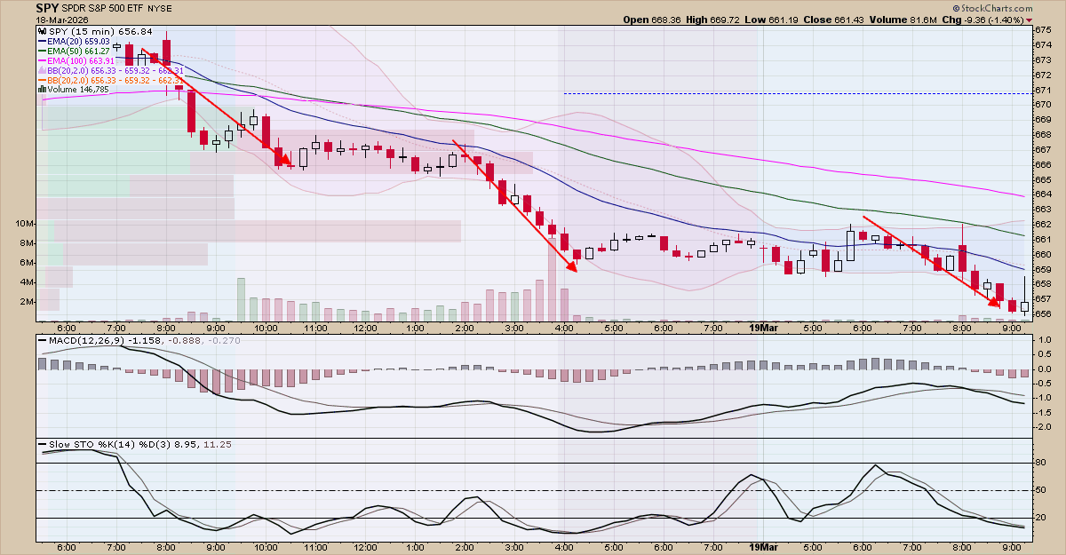This screenshot has height=555, width=1066.
Task: Click the 50 stochastic axis label
Action: pos(1041,490)
